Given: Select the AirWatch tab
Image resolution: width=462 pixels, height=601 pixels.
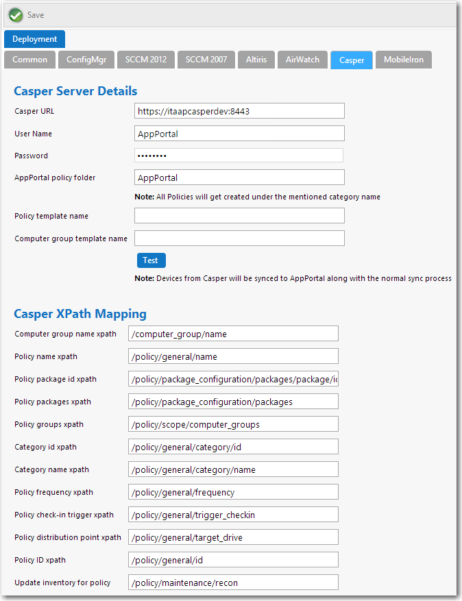Looking at the screenshot, I should (302, 60).
